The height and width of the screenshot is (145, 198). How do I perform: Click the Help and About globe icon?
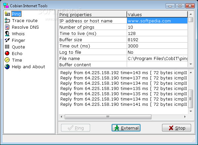7,67
